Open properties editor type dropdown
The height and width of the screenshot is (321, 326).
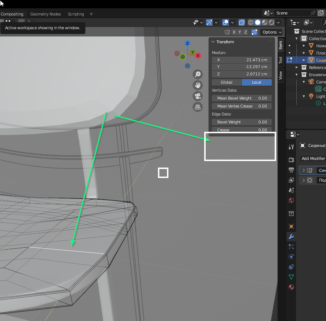point(295,134)
